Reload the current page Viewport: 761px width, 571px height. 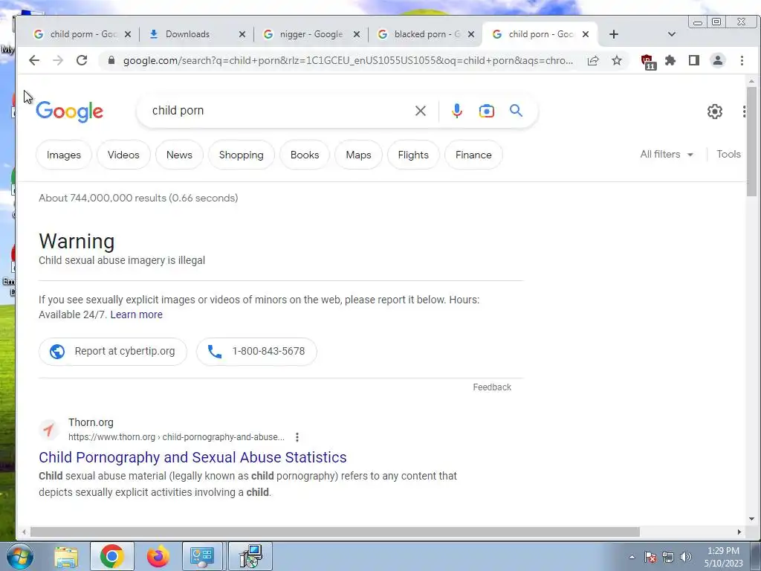point(82,60)
